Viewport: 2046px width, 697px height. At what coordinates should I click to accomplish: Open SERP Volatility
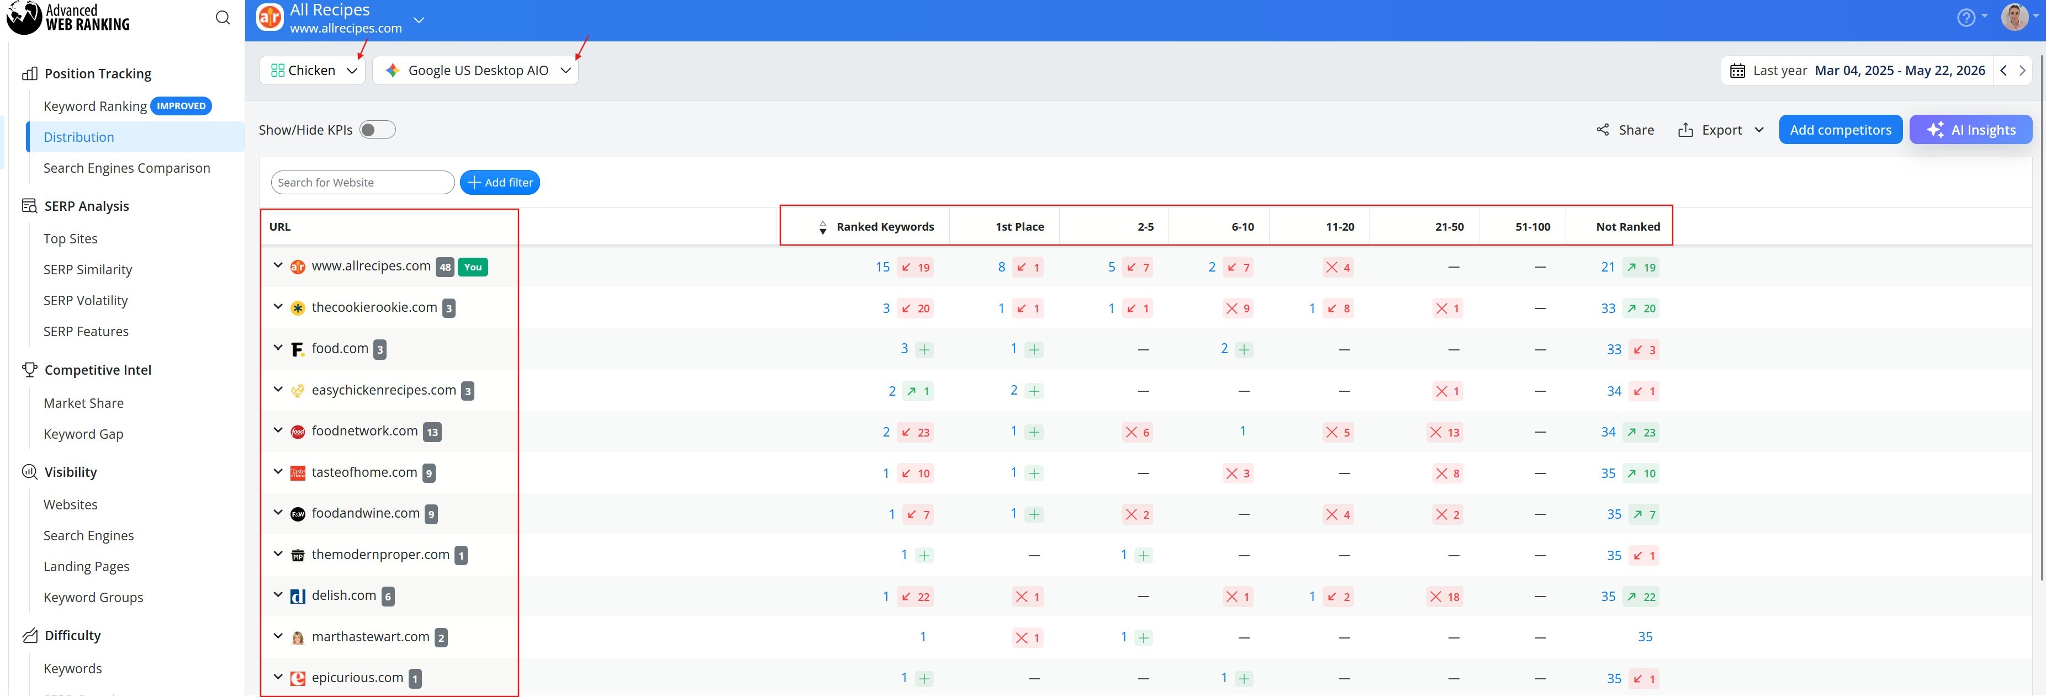tap(86, 301)
